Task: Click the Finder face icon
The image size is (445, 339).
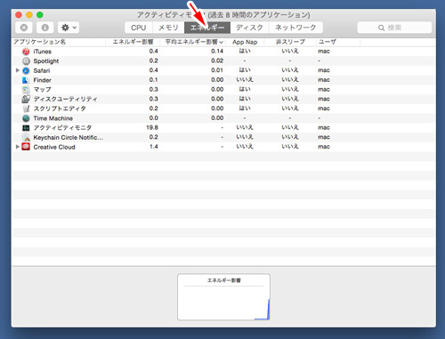Action: coord(26,80)
